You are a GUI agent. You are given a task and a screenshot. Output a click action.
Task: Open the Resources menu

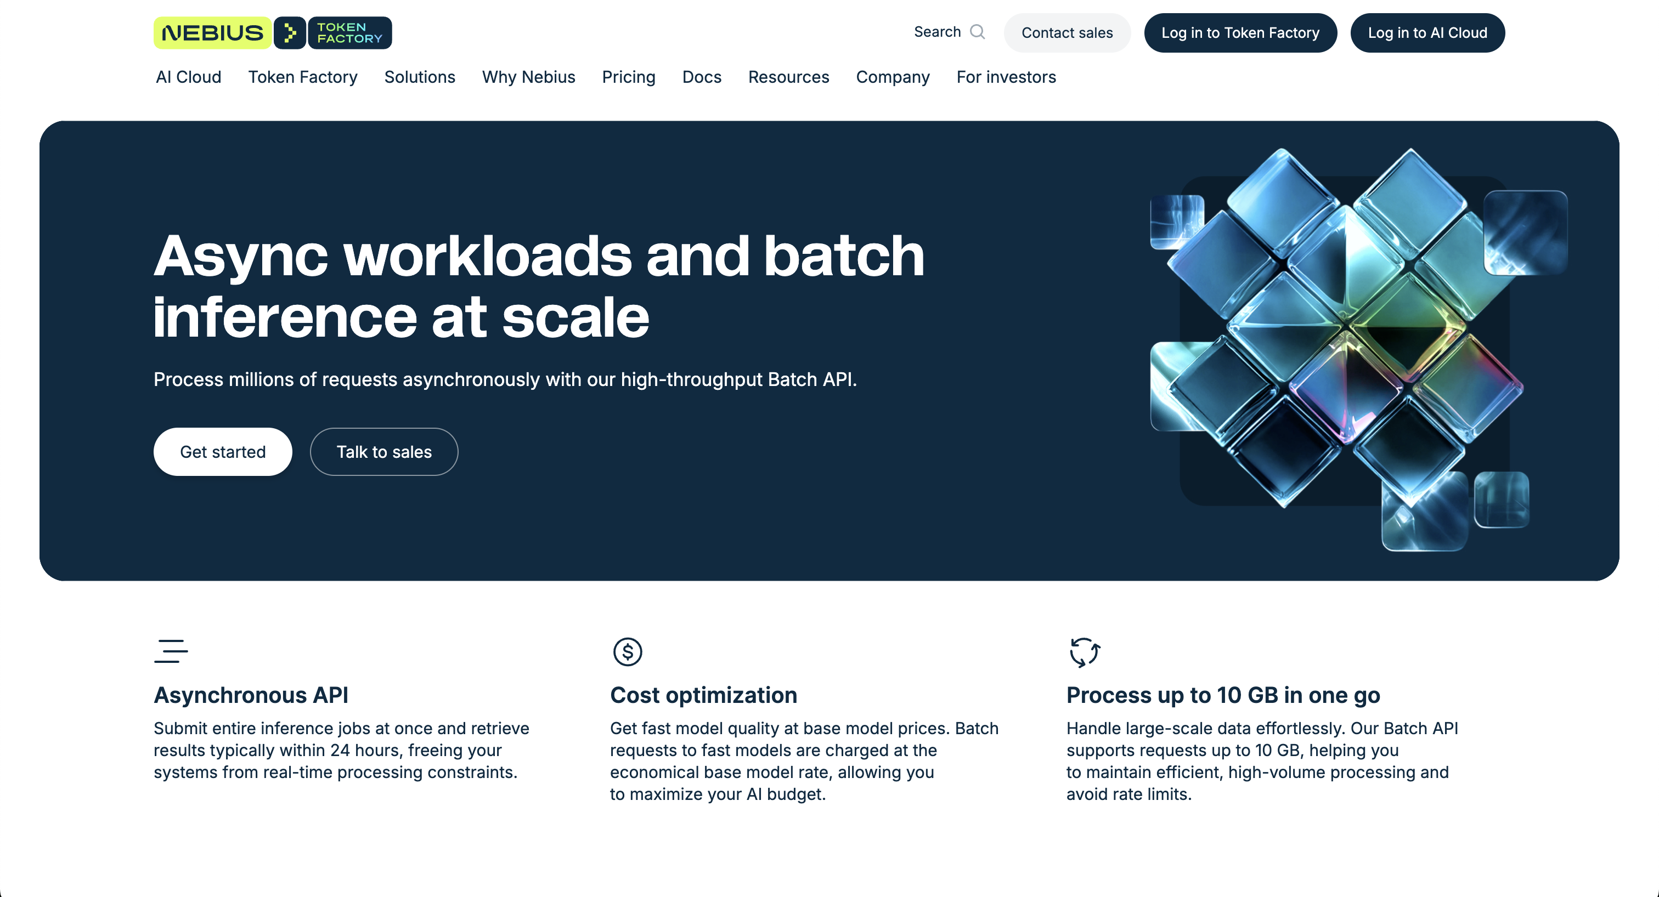coord(788,77)
